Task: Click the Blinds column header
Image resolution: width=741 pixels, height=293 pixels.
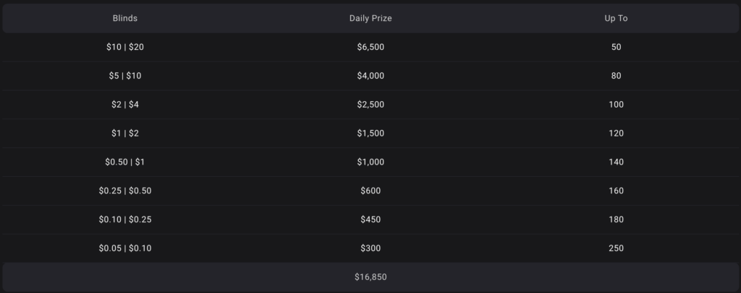Action: tap(125, 18)
